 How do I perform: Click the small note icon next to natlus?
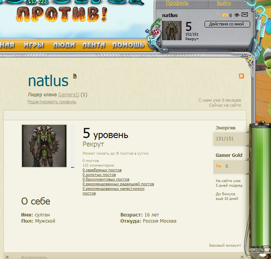pyautogui.click(x=75, y=76)
